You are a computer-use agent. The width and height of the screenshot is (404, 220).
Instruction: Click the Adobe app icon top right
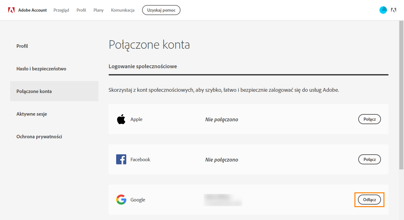point(394,10)
